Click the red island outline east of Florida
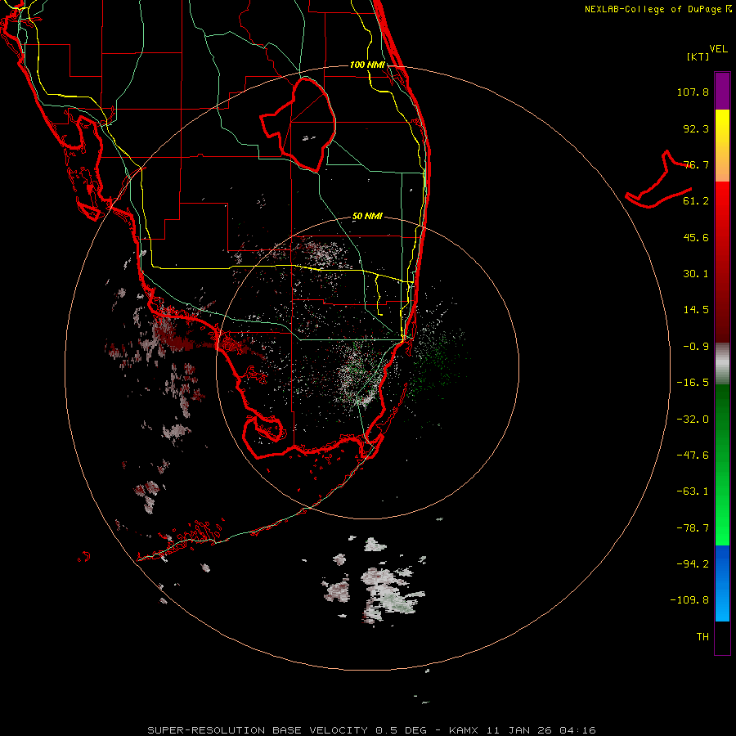Screen dimensions: 736x736 pos(659,181)
